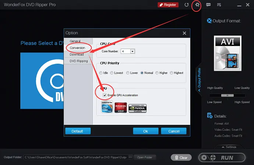Open the feedback chat bubble icon
This screenshot has height=165, width=254.
pyautogui.click(x=208, y=5)
